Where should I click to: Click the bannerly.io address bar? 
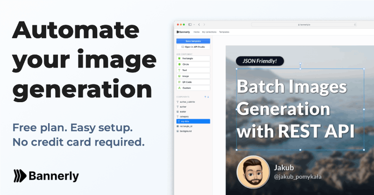click(304, 25)
